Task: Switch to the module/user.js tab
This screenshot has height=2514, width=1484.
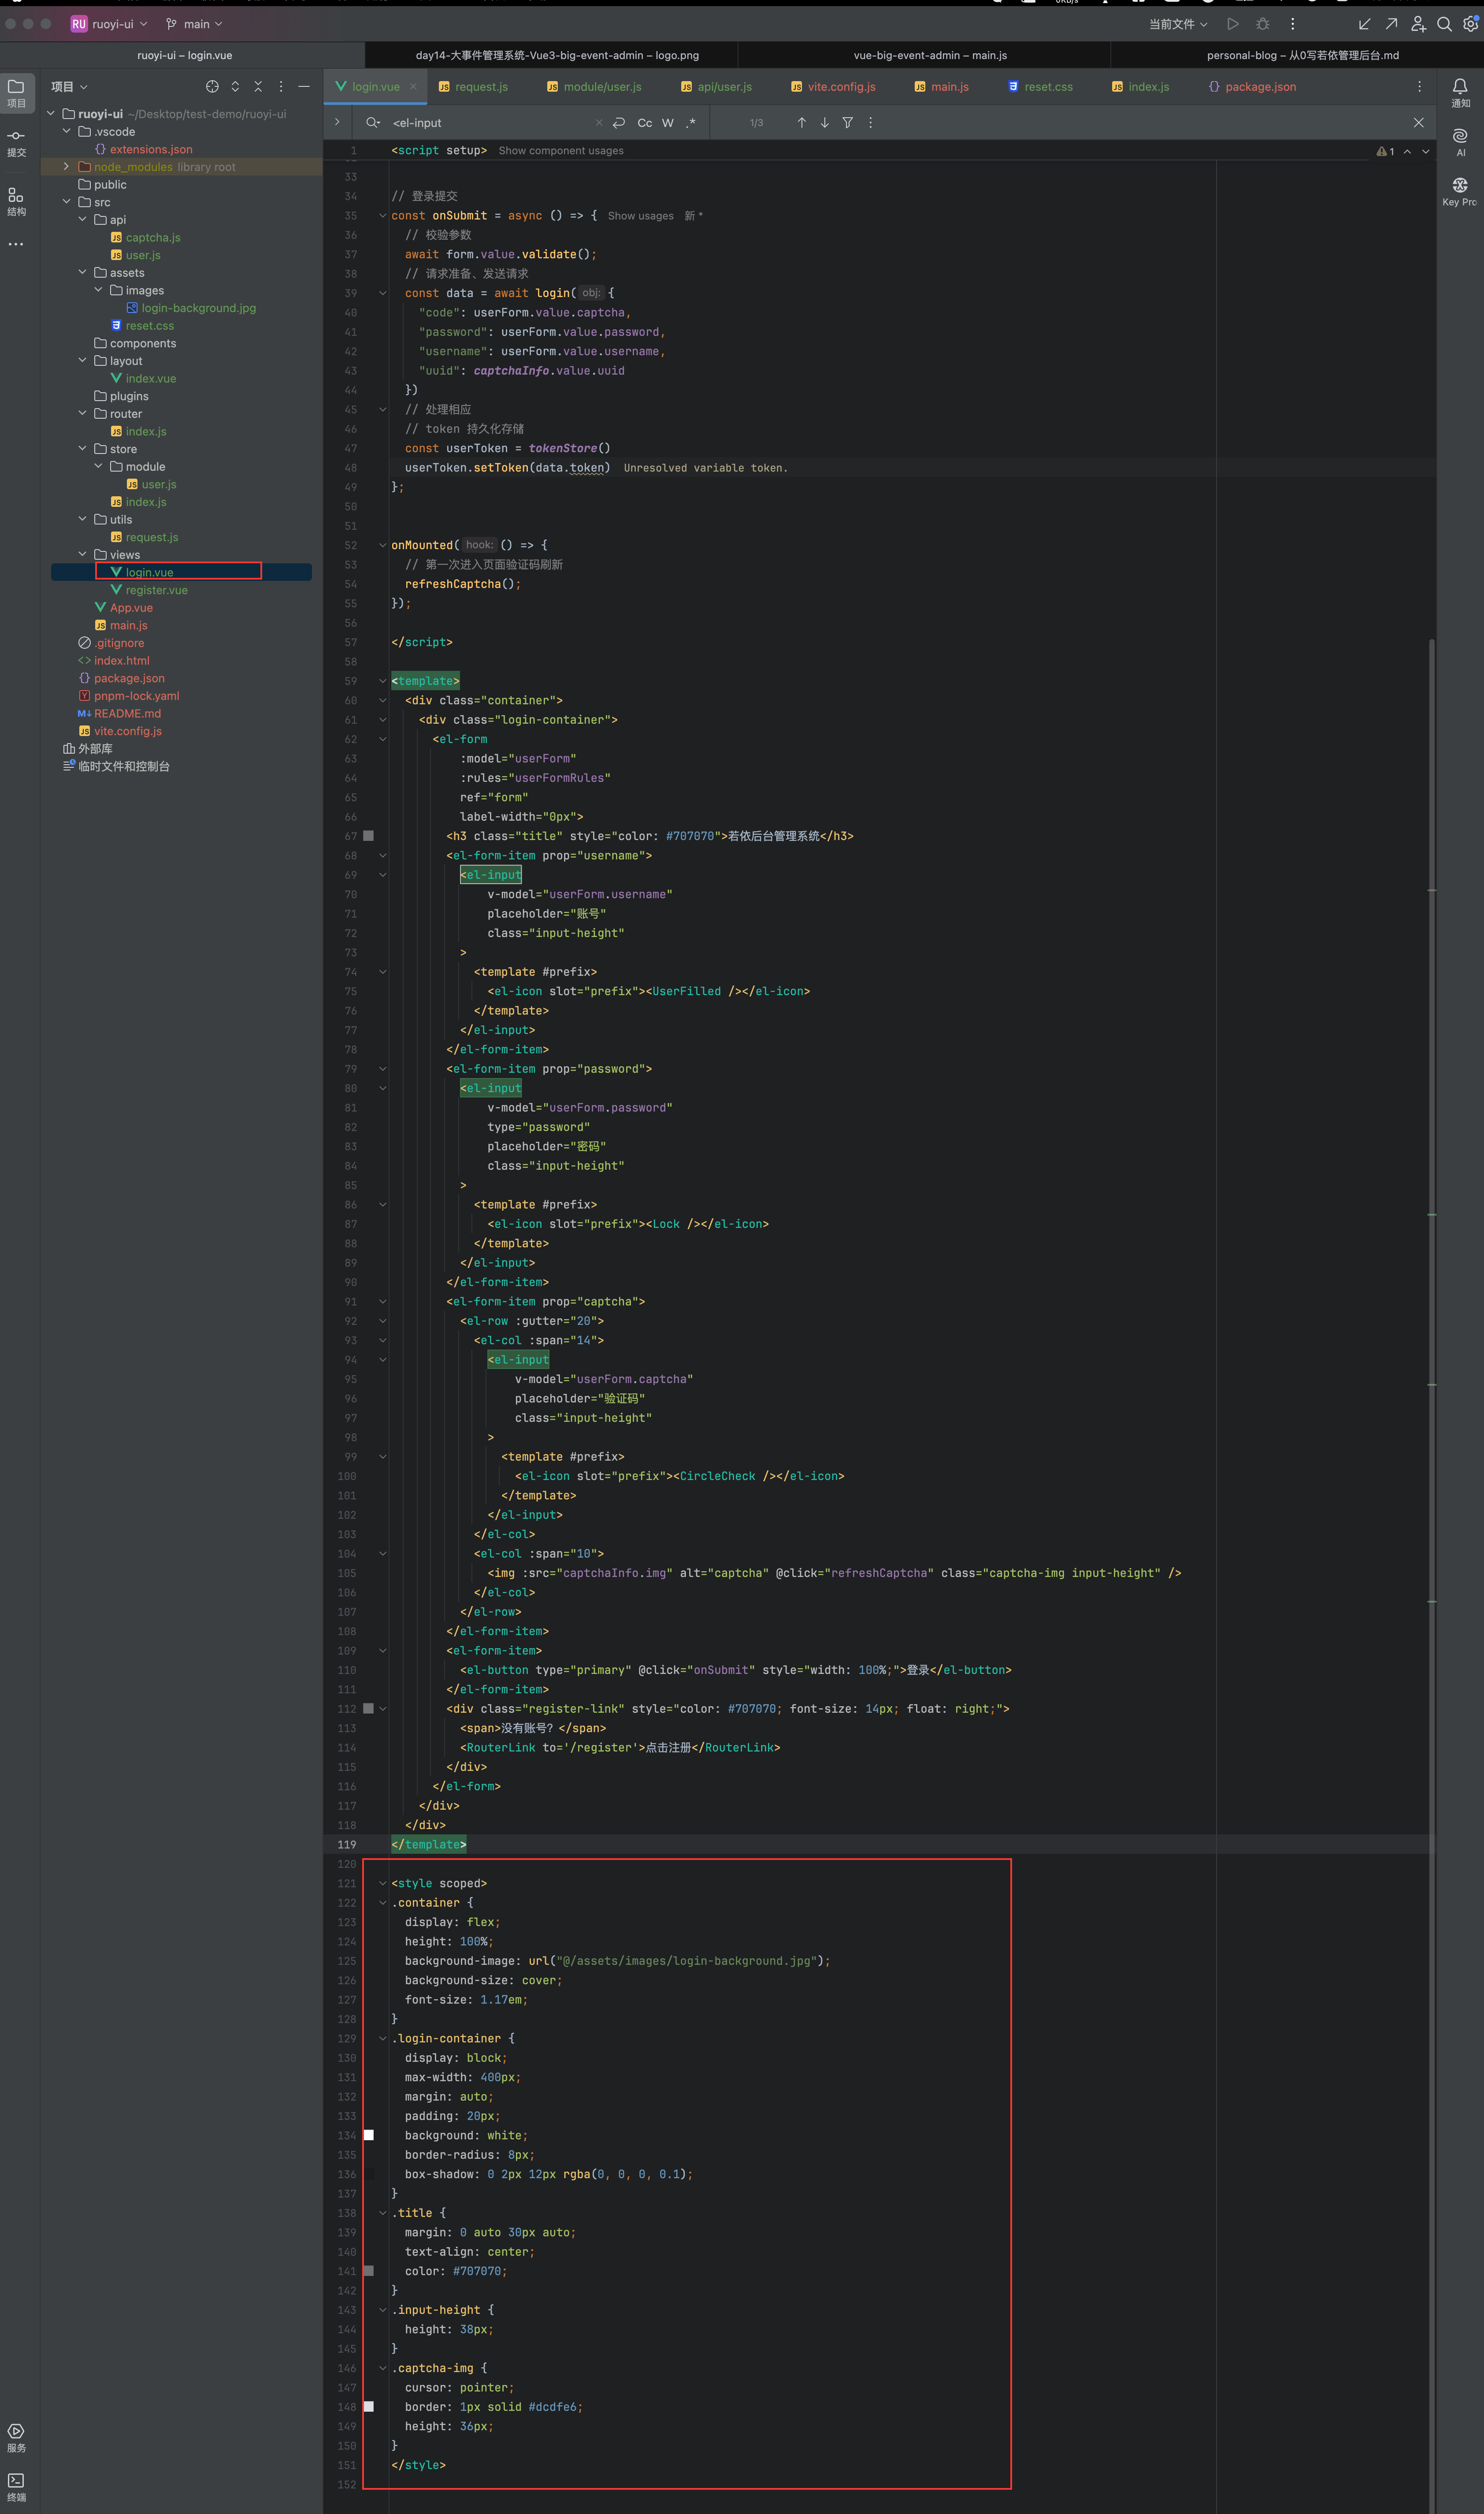Action: [x=595, y=87]
